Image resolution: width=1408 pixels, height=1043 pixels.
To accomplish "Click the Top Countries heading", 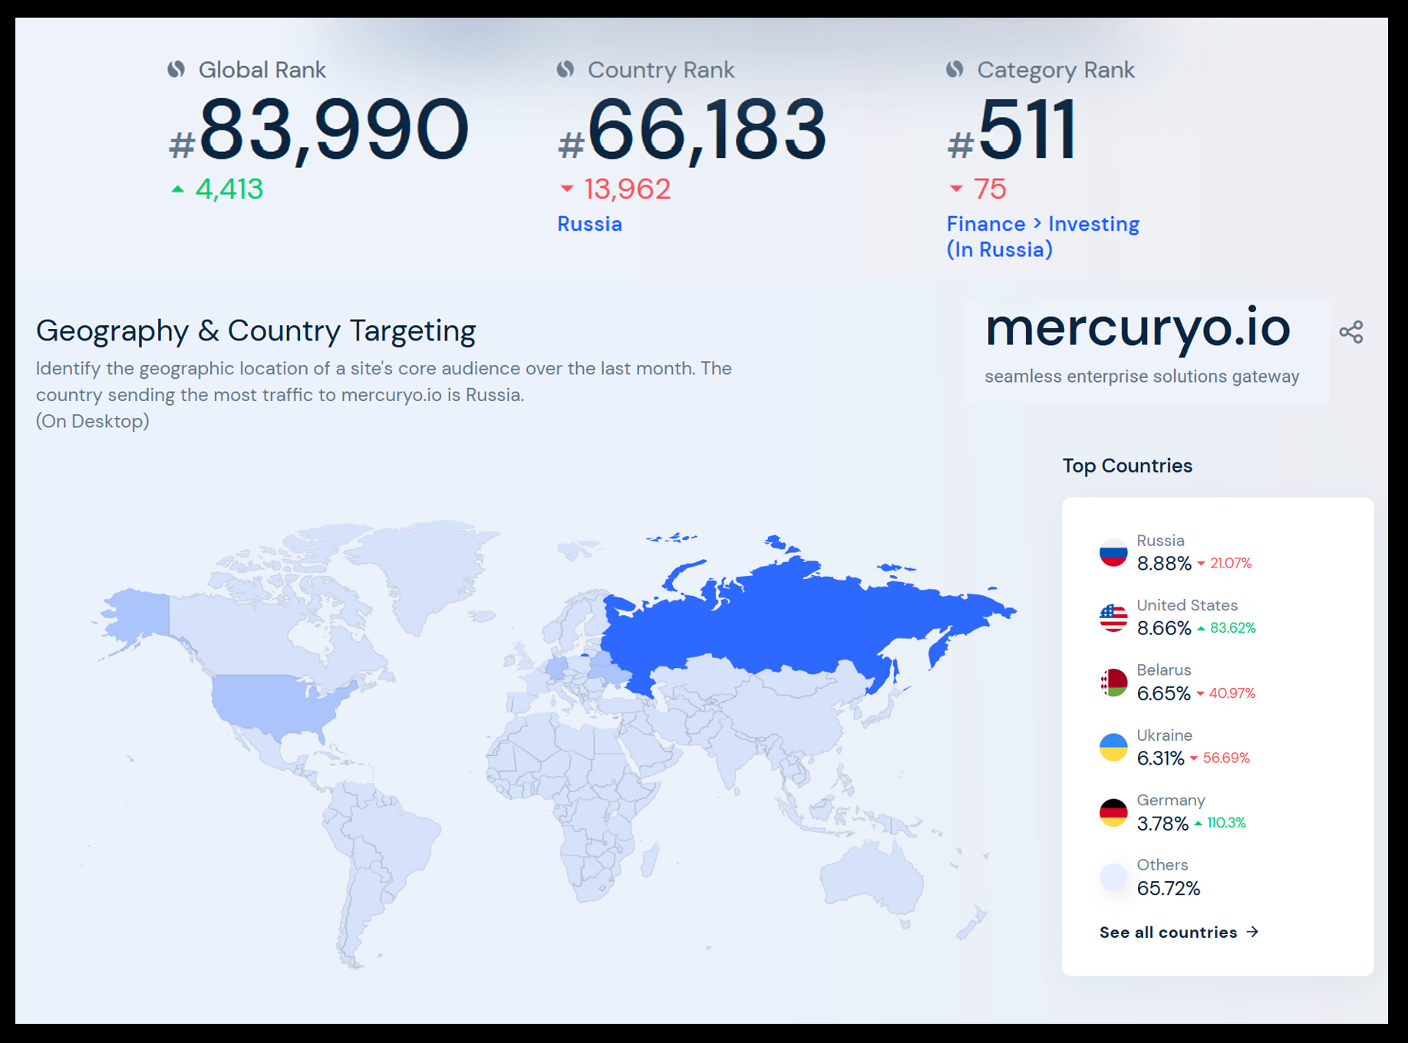I will [1127, 466].
